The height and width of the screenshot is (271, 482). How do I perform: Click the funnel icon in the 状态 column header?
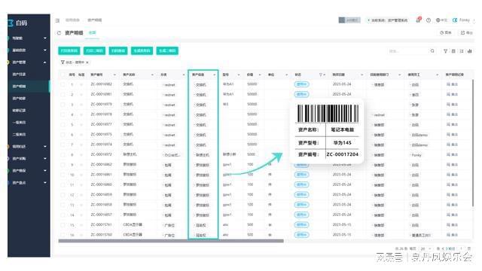click(x=321, y=75)
